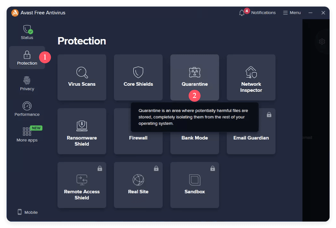Viewport: 336px width, 228px height.
Task: Open the Ransomware Shield feature
Action: 82,131
